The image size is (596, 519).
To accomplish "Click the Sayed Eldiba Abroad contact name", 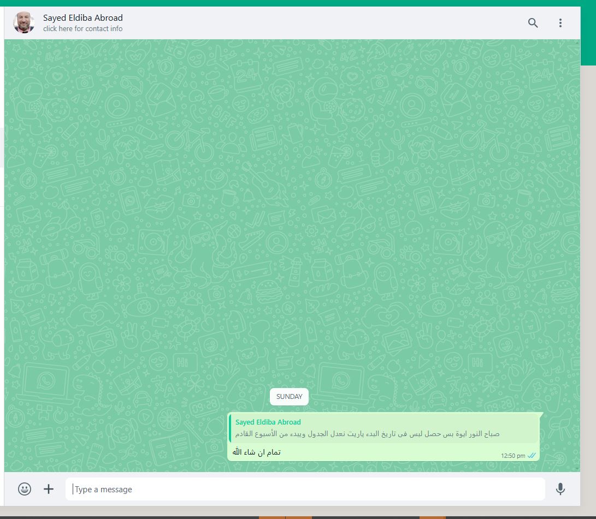I will pos(83,18).
